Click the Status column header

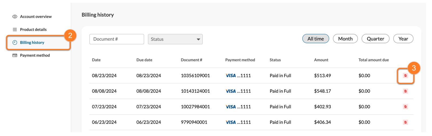[x=275, y=60]
